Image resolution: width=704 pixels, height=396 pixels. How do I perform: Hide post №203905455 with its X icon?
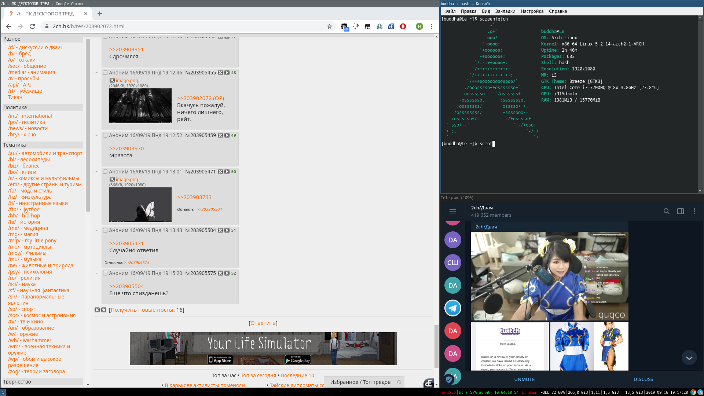coord(220,73)
